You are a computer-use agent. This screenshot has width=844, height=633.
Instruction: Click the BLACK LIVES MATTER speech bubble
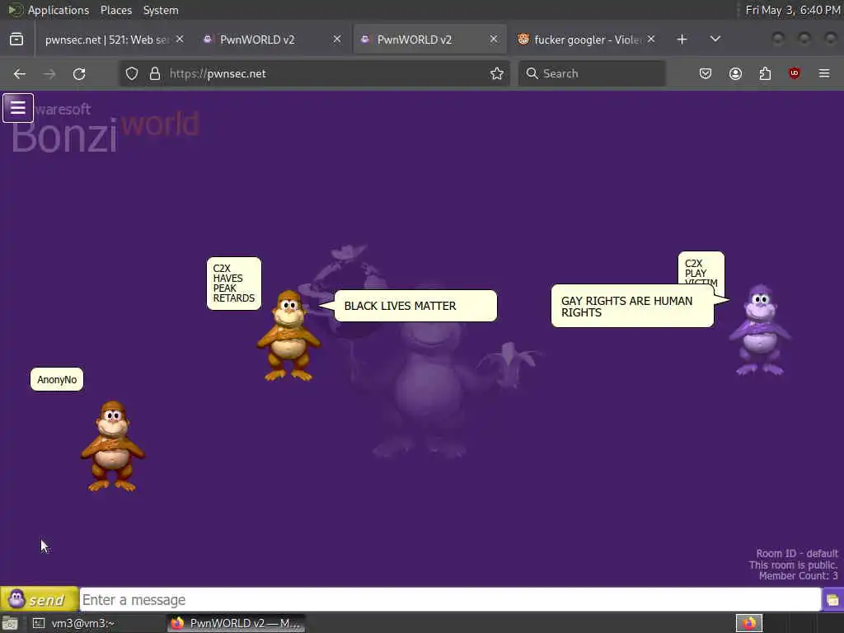[415, 306]
